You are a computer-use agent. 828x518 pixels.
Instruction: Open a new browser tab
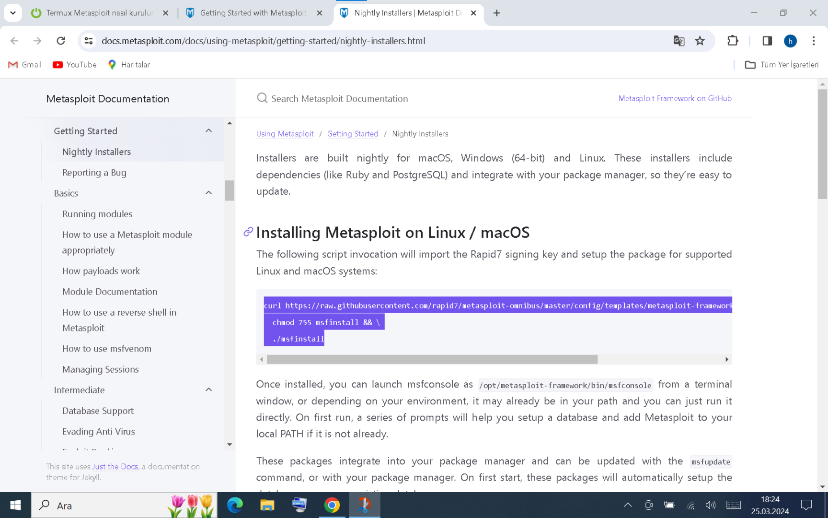point(497,13)
